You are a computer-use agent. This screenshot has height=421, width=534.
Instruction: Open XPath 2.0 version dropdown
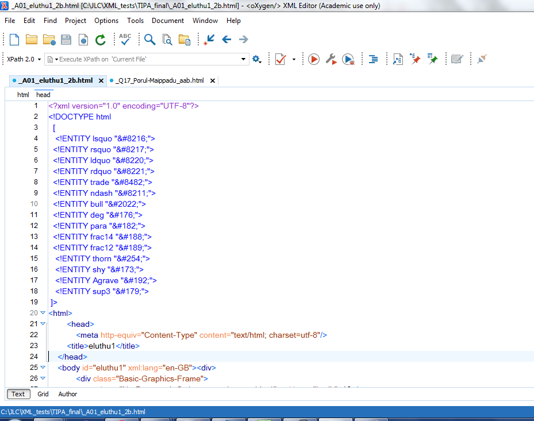point(39,59)
